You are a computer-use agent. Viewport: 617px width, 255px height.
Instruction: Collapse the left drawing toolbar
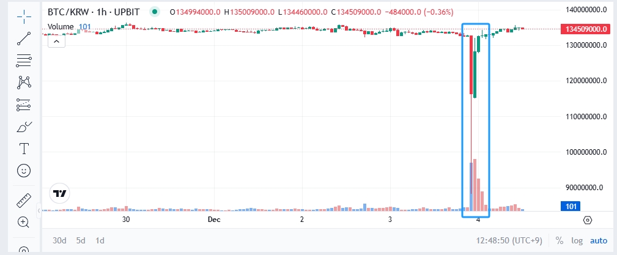tap(39, 210)
